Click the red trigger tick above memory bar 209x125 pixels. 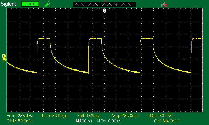[104, 1]
